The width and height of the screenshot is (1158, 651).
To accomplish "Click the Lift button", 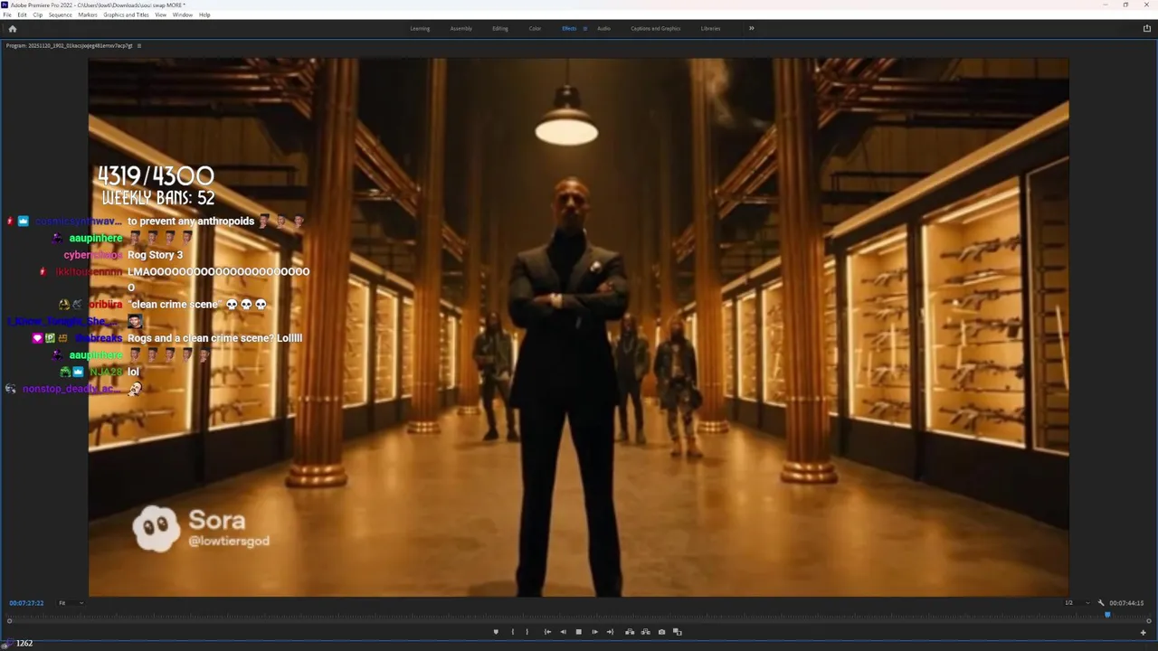I will (630, 632).
